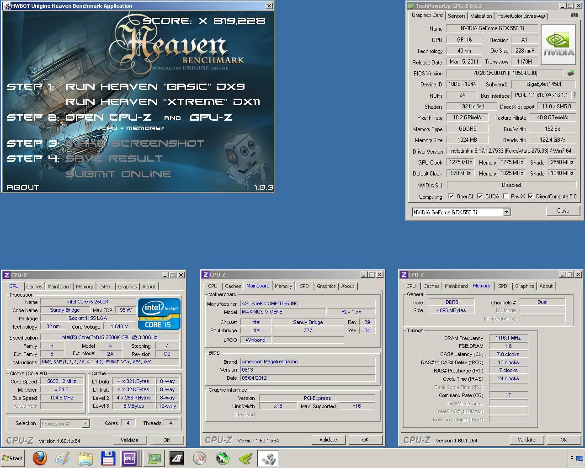This screenshot has width=585, height=468.
Task: Click the green star round taskbar icon
Action: [223, 458]
